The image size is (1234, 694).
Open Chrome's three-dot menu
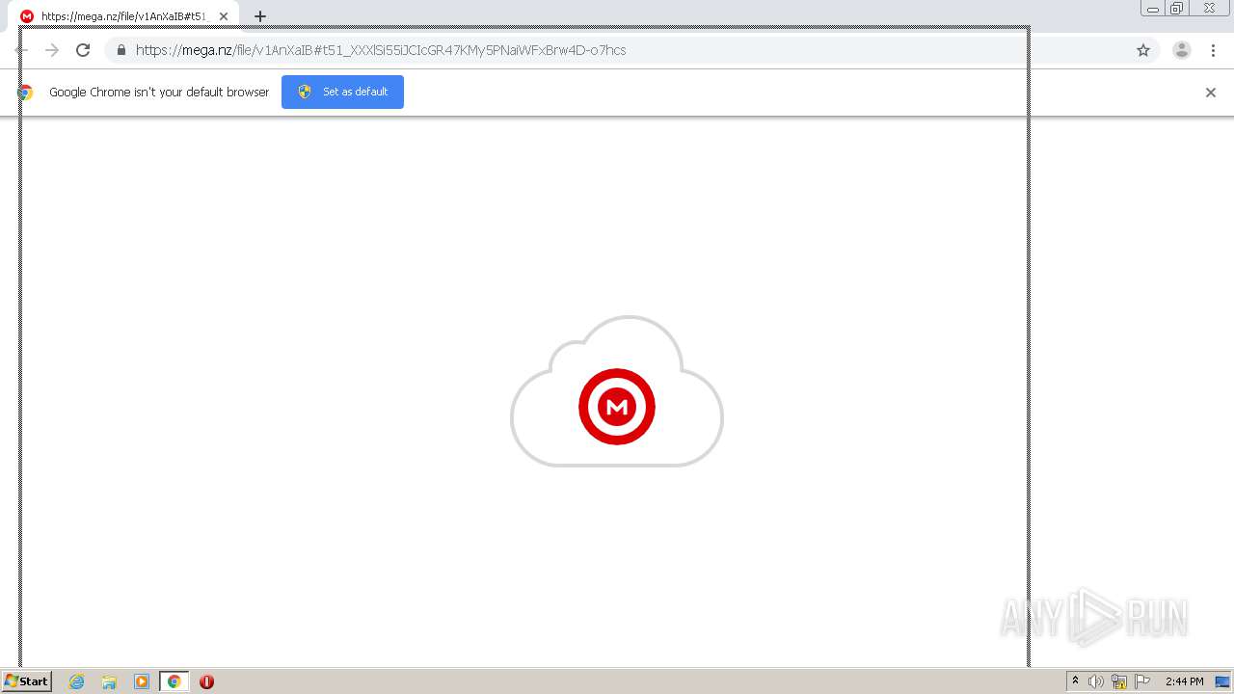click(1213, 50)
